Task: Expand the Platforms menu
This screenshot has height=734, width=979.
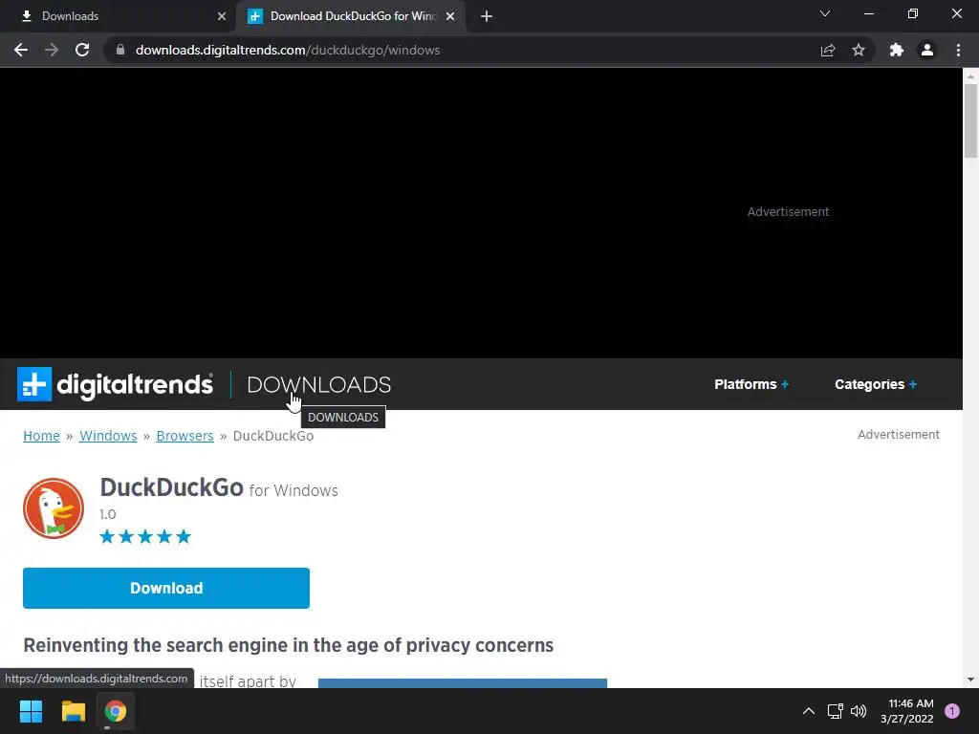Action: (751, 384)
